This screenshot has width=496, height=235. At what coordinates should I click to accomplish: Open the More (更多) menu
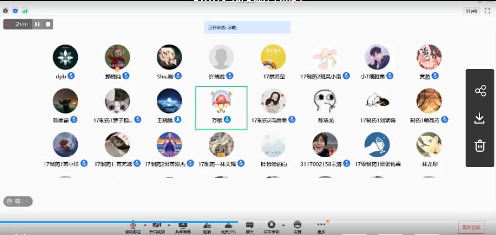[321, 227]
